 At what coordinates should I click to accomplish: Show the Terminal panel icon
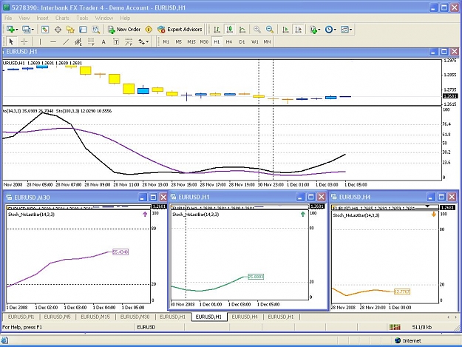pos(83,30)
